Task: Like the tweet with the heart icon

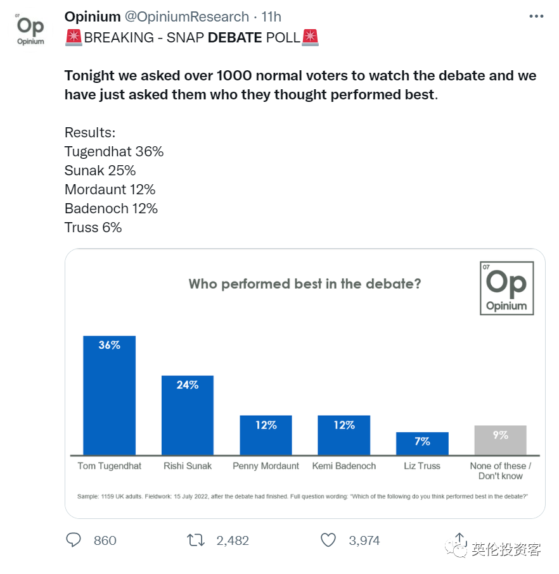Action: [328, 540]
